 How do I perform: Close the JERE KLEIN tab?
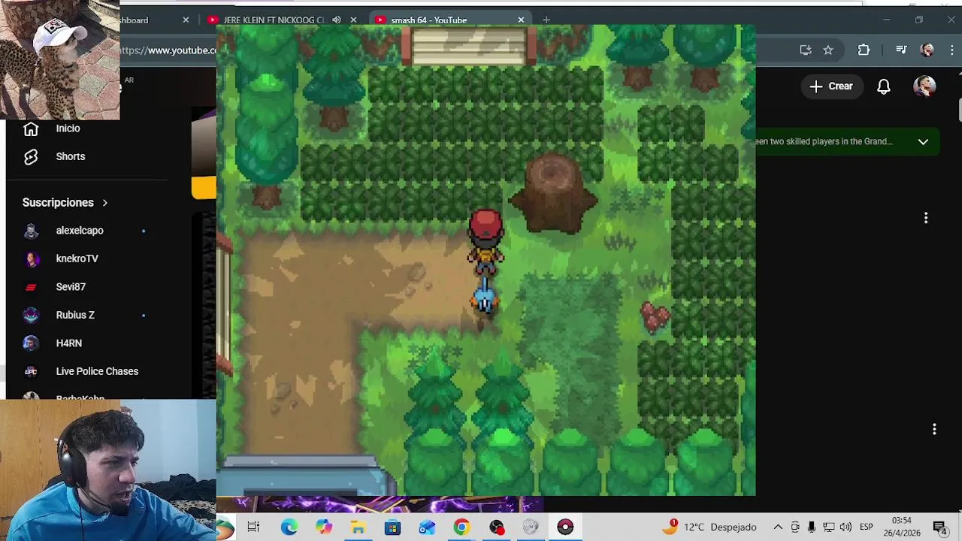[353, 20]
